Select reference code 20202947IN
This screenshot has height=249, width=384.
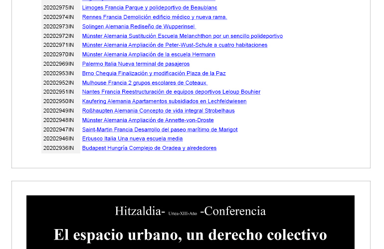pos(58,129)
